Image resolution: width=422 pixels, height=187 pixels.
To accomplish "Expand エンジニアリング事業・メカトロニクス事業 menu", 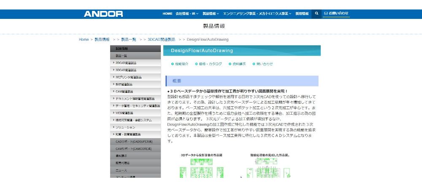I will tap(257, 14).
